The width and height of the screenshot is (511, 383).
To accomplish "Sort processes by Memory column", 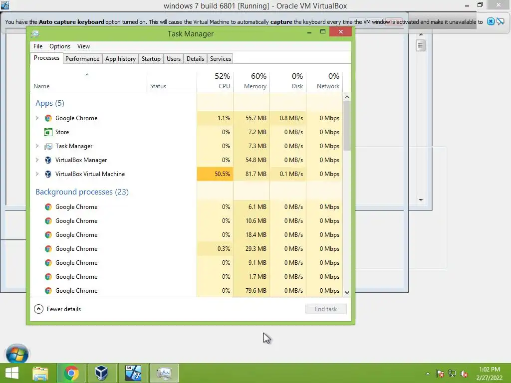I will [252, 81].
